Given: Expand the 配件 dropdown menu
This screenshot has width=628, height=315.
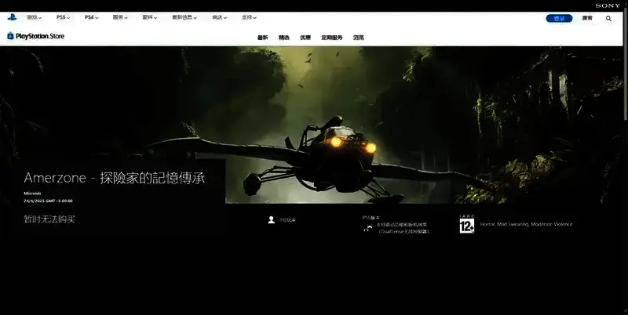Looking at the screenshot, I should point(150,17).
